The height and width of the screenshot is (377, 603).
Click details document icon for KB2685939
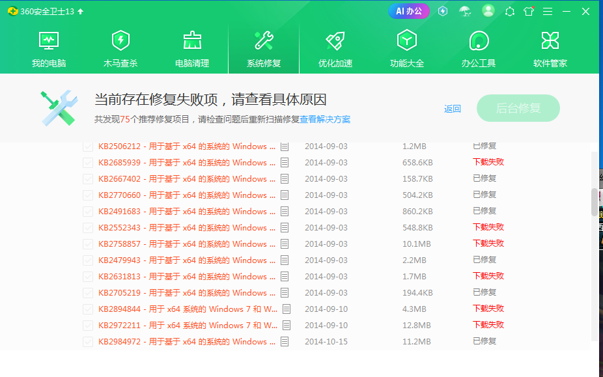point(285,163)
